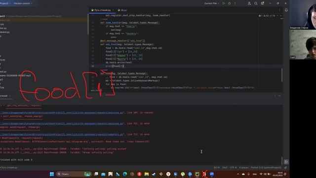316x178 pixels.
Task: Open the Zoom app icon in taskbar
Action: (x=212, y=174)
